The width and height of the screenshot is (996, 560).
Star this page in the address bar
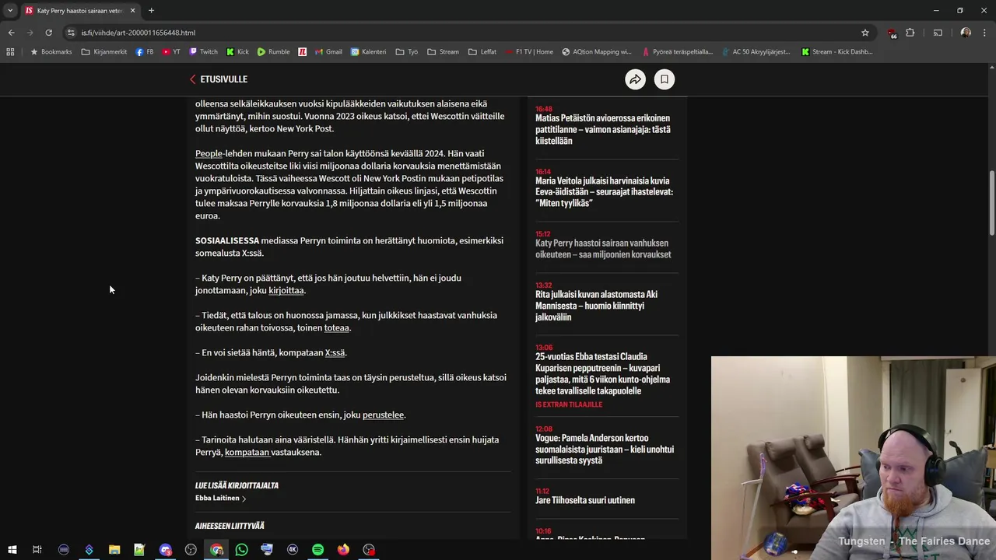point(864,33)
